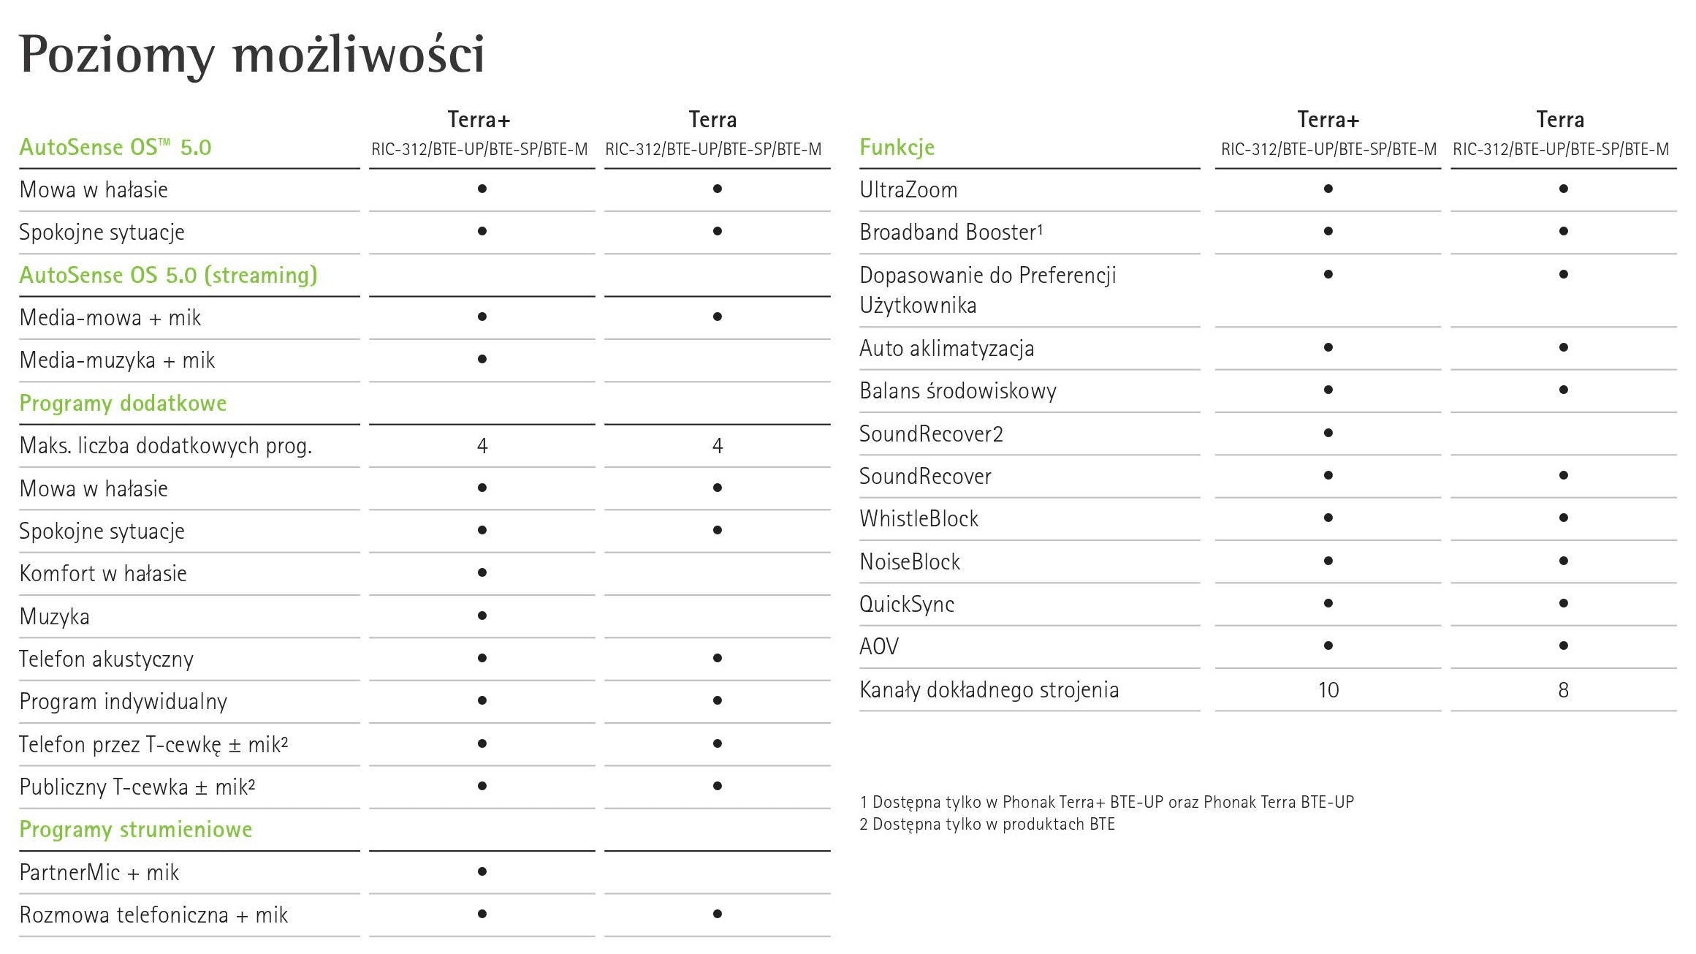Click the Poziomy możliwości page title
1696x954 pixels.
pyautogui.click(x=252, y=54)
